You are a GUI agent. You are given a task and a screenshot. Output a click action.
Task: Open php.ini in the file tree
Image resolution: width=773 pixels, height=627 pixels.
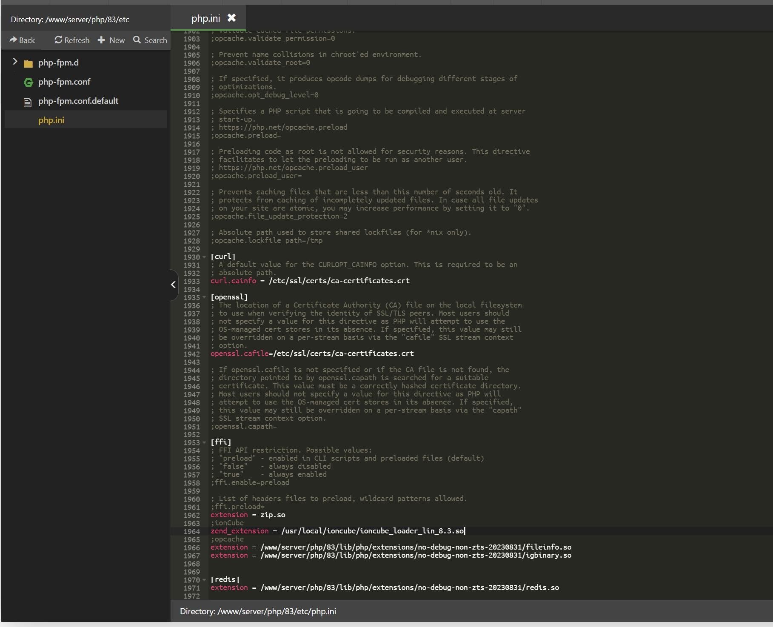pos(51,120)
